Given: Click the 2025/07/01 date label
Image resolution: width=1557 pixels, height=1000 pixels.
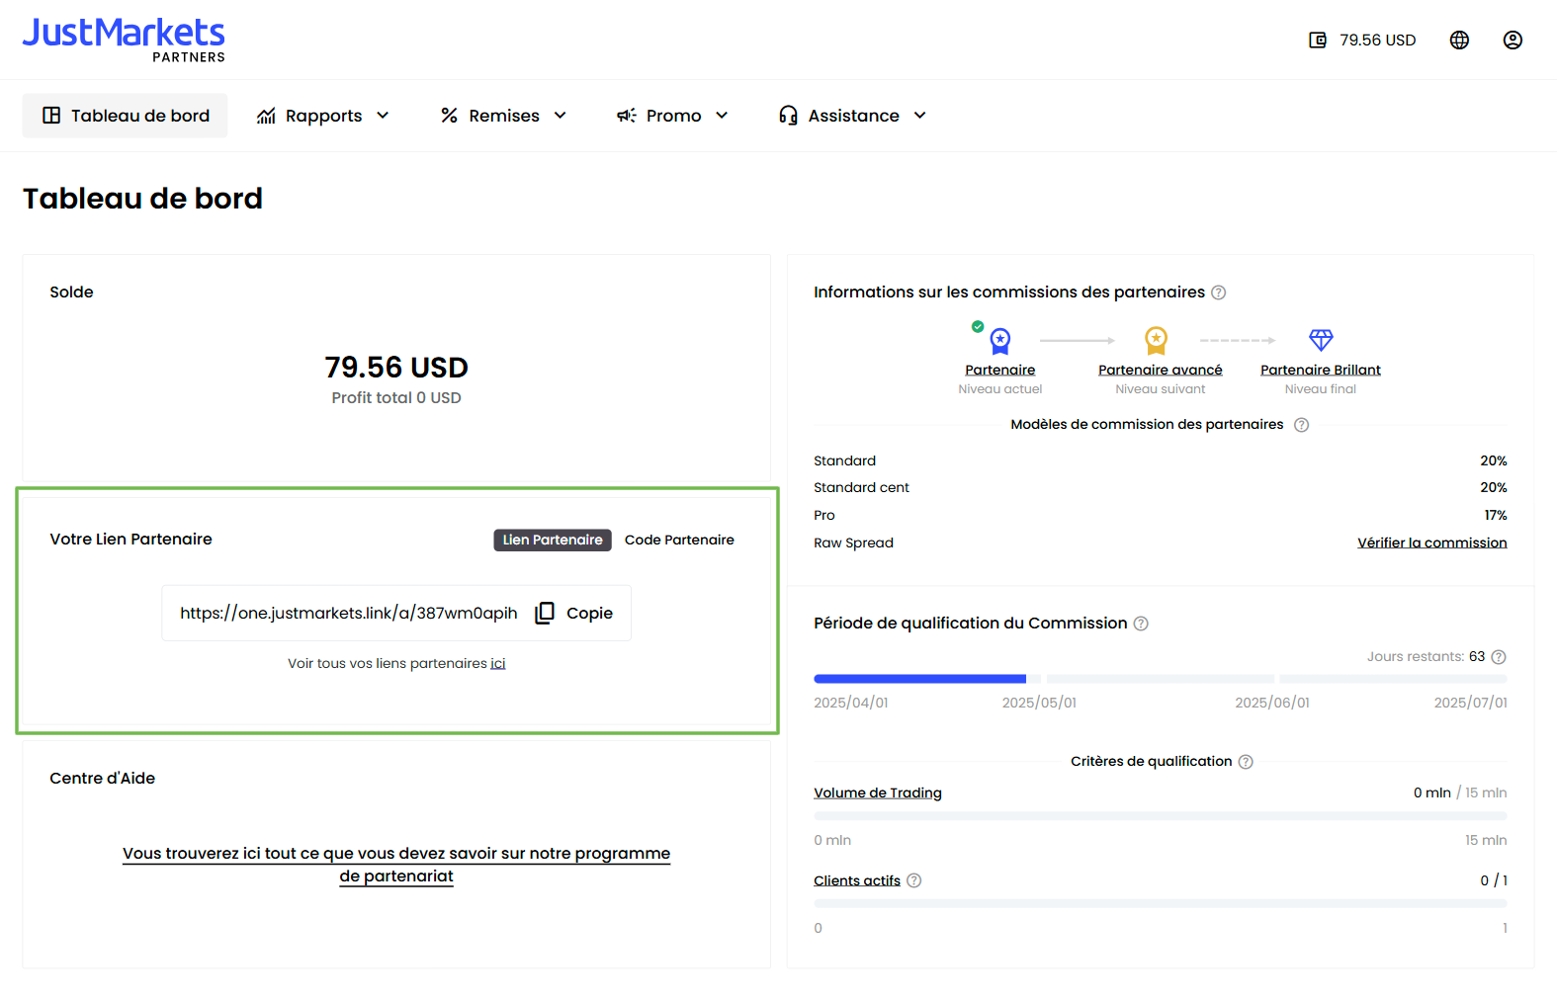Looking at the screenshot, I should coord(1471,704).
